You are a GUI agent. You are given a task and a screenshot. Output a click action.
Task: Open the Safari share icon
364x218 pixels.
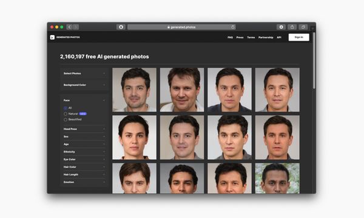pyautogui.click(x=292, y=27)
